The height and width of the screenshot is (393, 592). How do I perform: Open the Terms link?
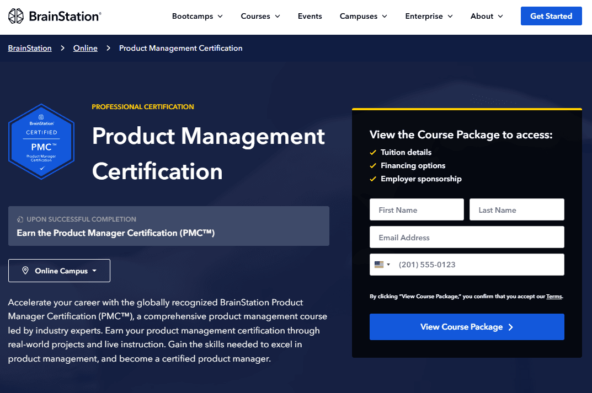[554, 297]
